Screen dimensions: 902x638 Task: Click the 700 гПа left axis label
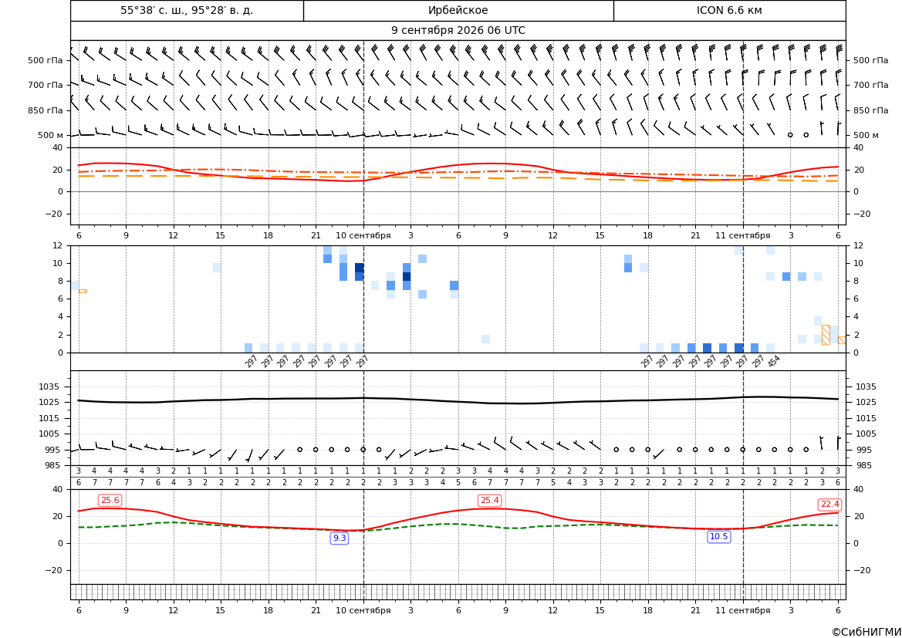pyautogui.click(x=45, y=85)
